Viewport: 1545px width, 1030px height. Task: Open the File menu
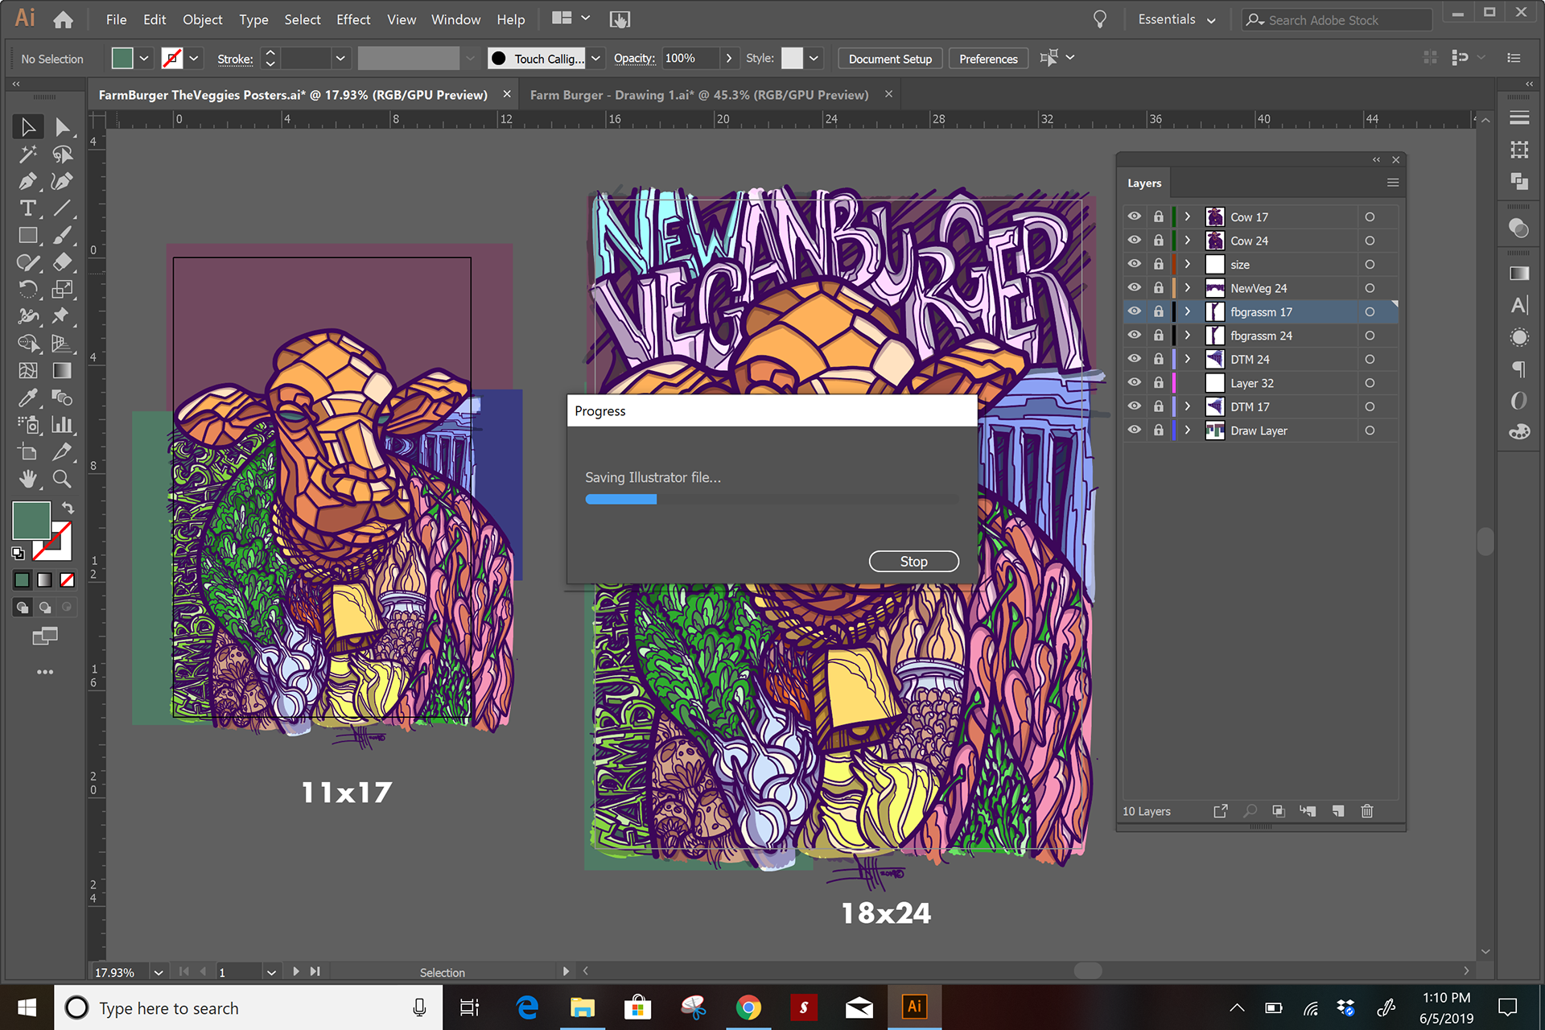tap(117, 19)
